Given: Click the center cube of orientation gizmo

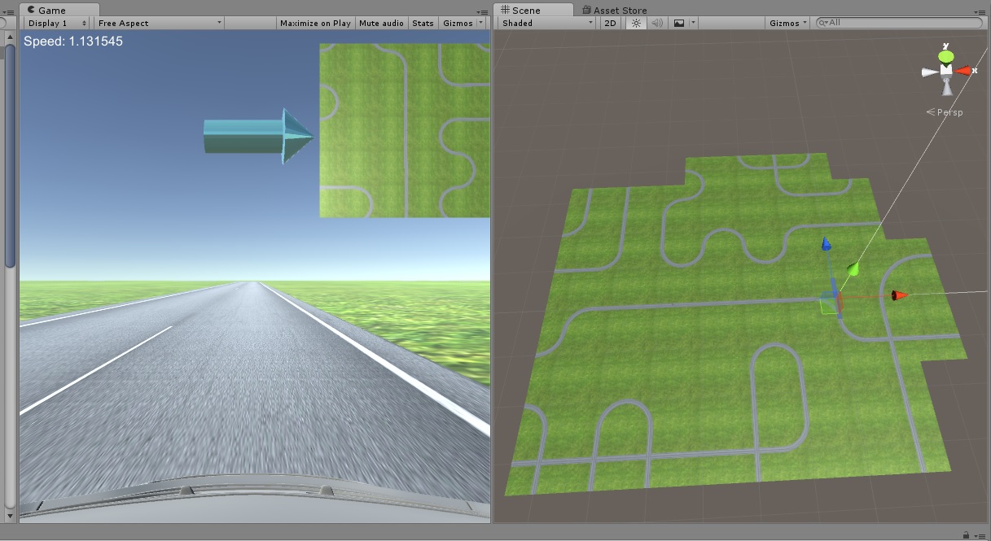Looking at the screenshot, I should (x=946, y=72).
